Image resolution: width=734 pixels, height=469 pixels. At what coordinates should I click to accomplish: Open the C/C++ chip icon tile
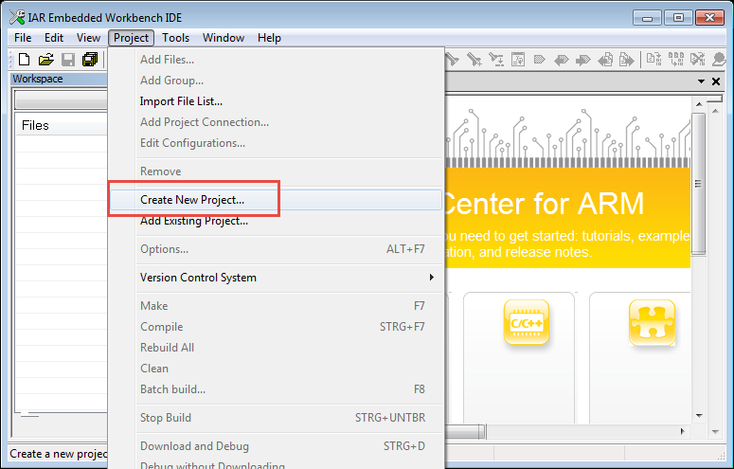[x=526, y=324]
